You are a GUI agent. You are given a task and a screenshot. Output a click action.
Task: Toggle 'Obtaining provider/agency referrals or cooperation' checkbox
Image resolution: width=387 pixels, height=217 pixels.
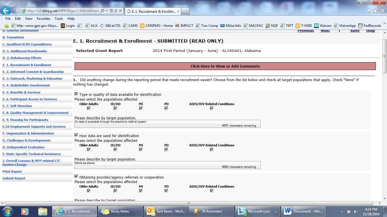click(76, 177)
